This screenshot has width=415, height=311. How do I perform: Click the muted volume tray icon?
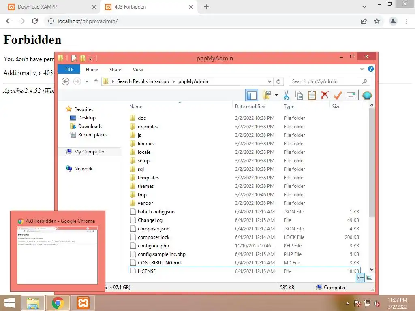tap(376, 303)
